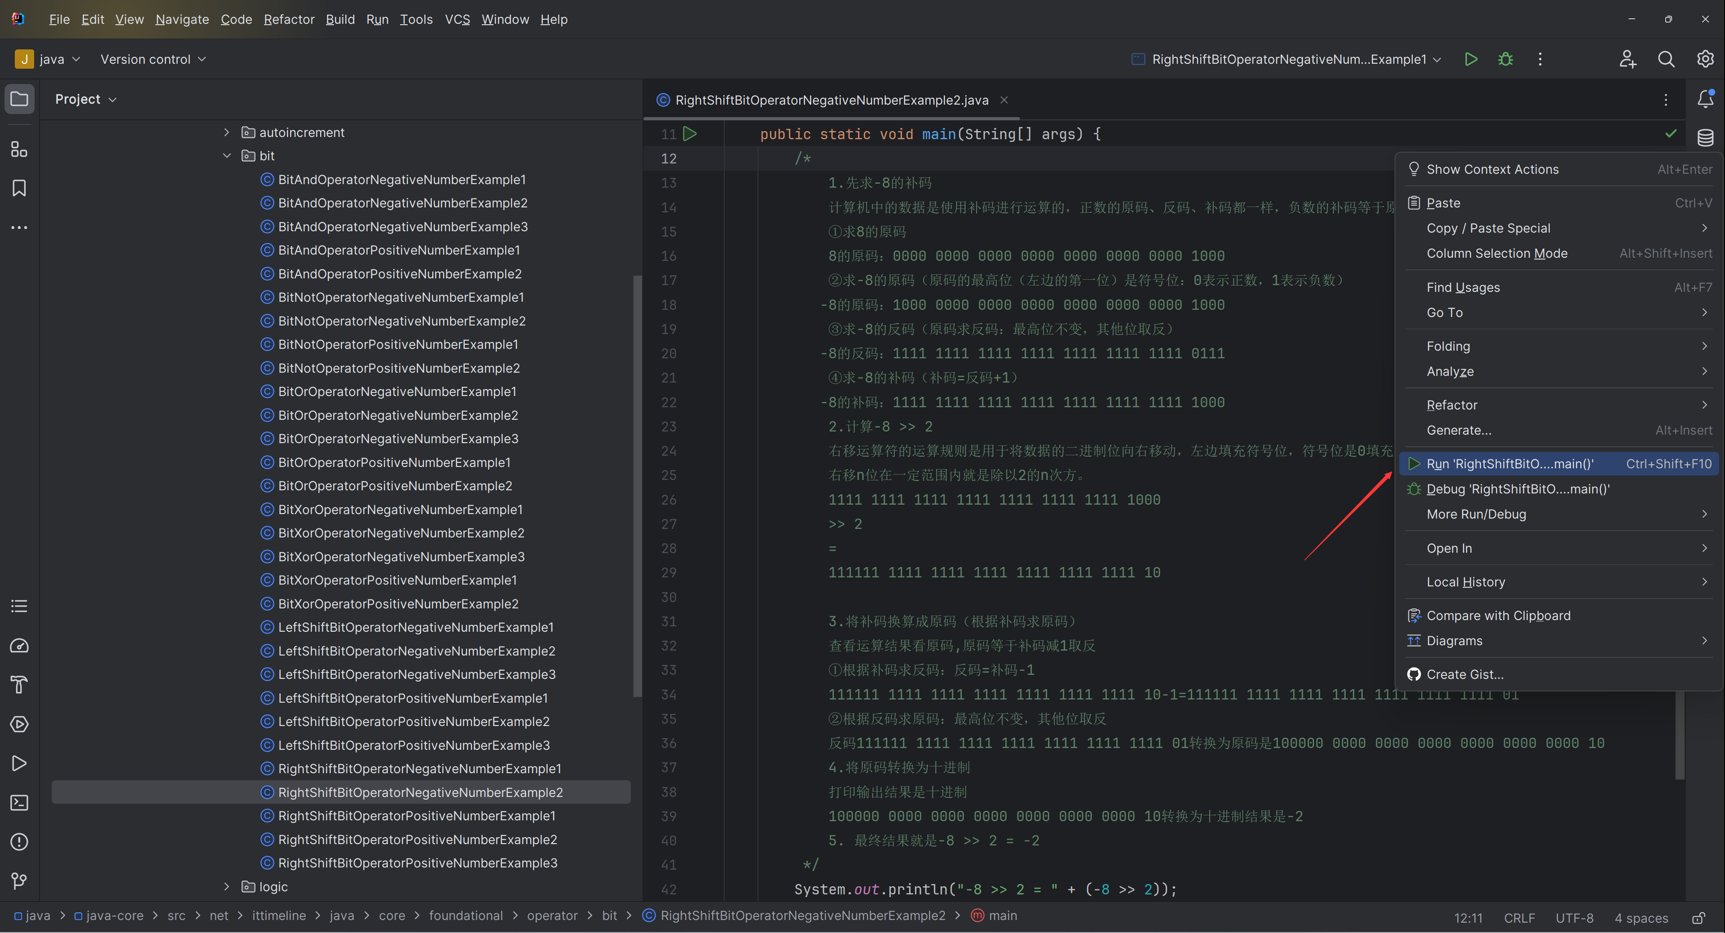The height and width of the screenshot is (933, 1725).
Task: Click the green inspection checkmark in editor
Action: point(1671,133)
